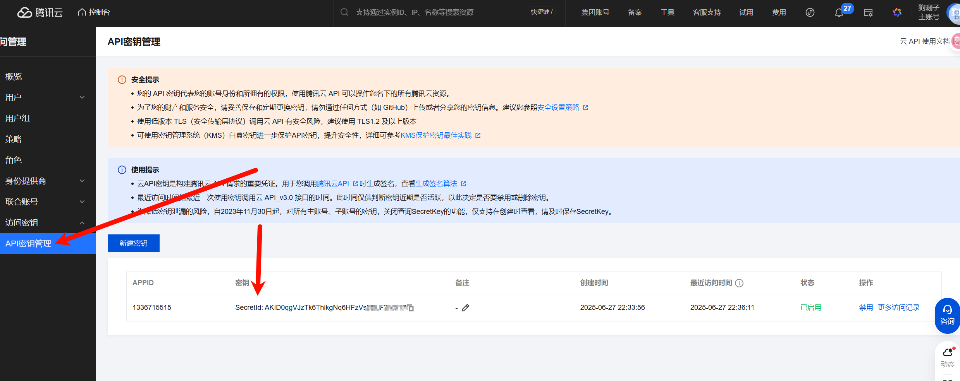Image resolution: width=960 pixels, height=381 pixels.
Task: Click the search magnifier icon
Action: coord(344,12)
